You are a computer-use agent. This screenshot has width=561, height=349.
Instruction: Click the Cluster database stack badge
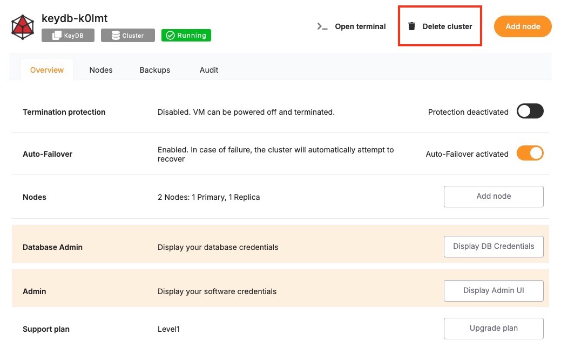pos(116,36)
